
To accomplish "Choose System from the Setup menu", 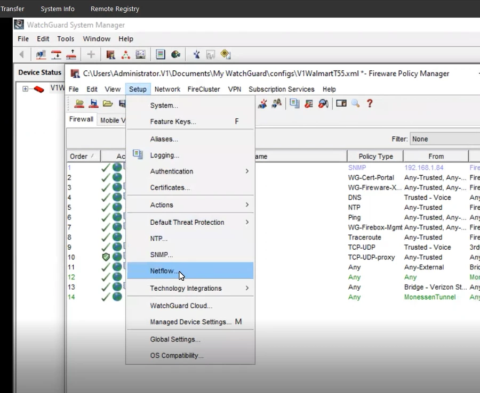I will point(190,105).
